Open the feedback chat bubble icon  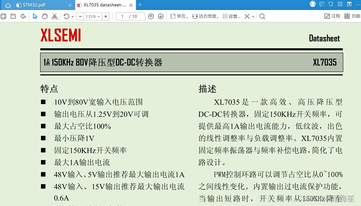[322, 4]
